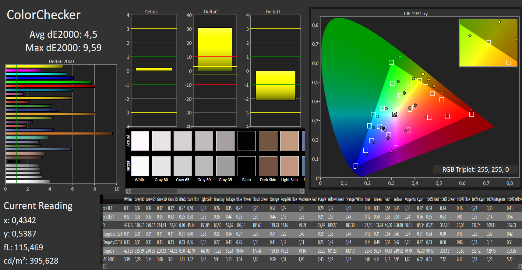Click the 'DeltaC' chart title

tap(211, 12)
